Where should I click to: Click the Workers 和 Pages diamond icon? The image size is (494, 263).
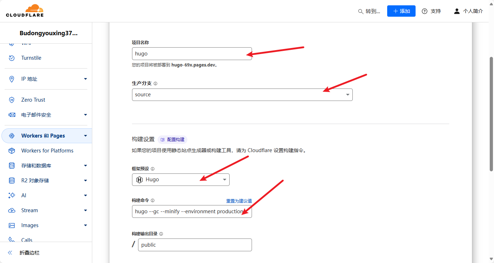coord(12,136)
